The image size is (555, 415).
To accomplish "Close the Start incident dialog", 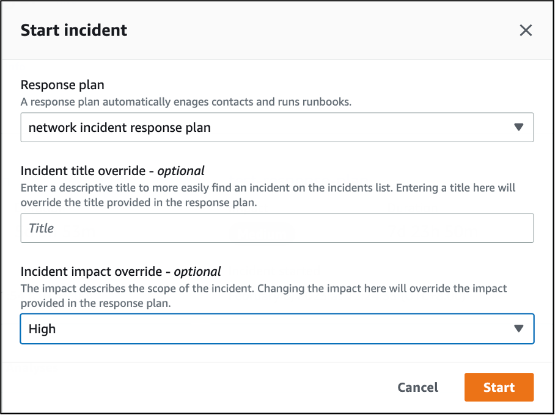I will click(x=525, y=31).
